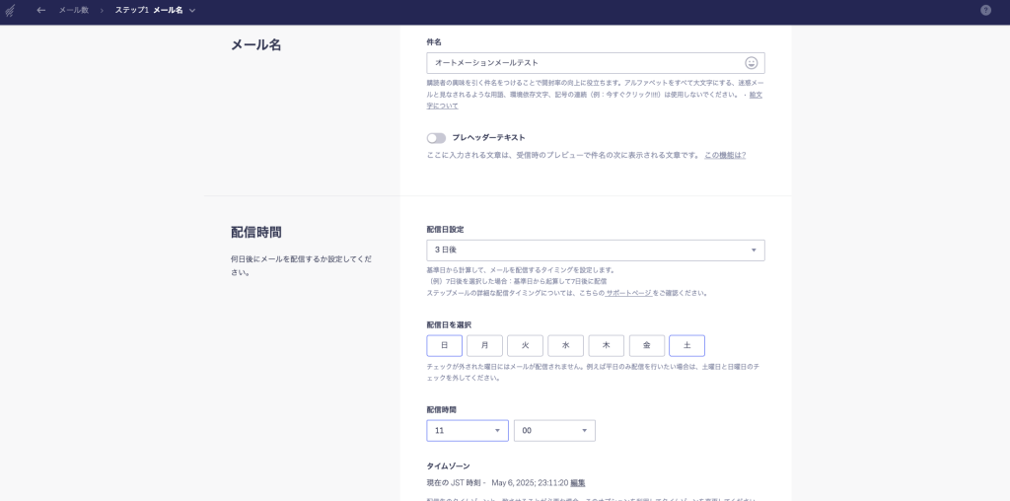
Task: Toggle Wednesday (水) delivery day
Action: click(565, 345)
